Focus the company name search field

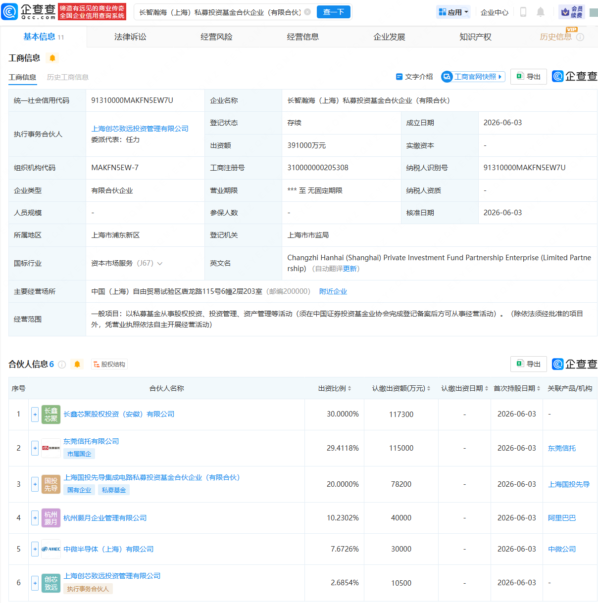(x=220, y=12)
